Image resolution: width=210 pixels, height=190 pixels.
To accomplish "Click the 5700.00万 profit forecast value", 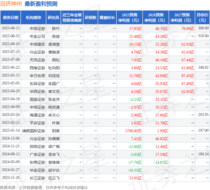I will [133, 131].
